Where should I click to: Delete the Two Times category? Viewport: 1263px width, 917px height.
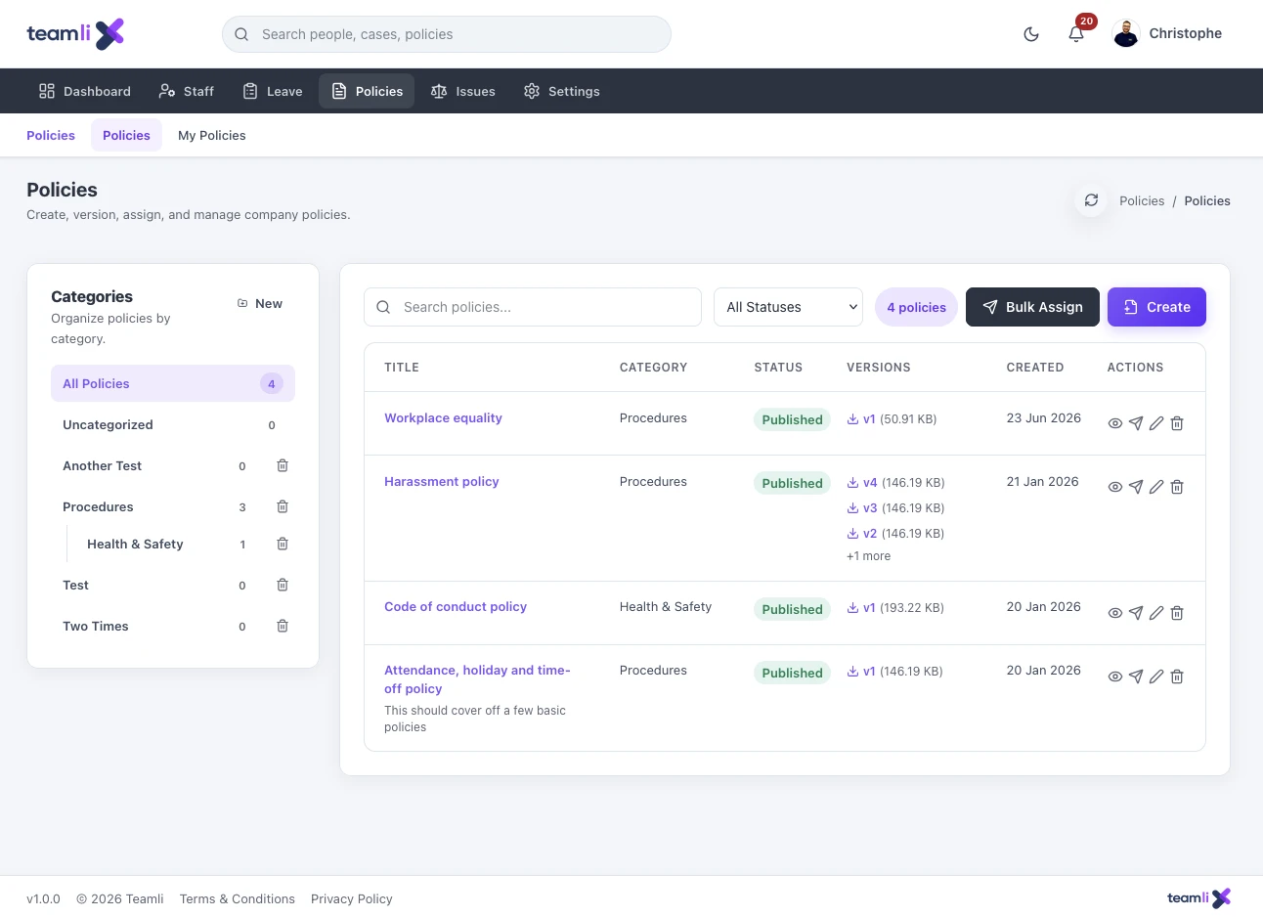click(283, 626)
